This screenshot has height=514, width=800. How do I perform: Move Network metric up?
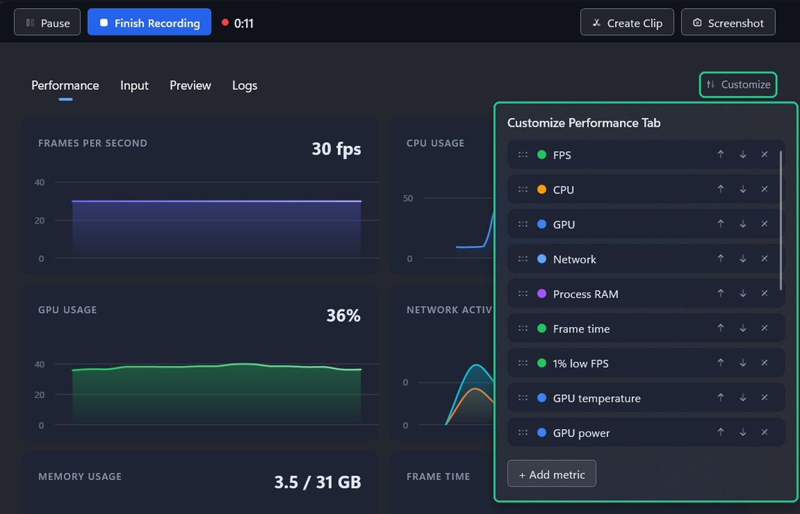[721, 259]
